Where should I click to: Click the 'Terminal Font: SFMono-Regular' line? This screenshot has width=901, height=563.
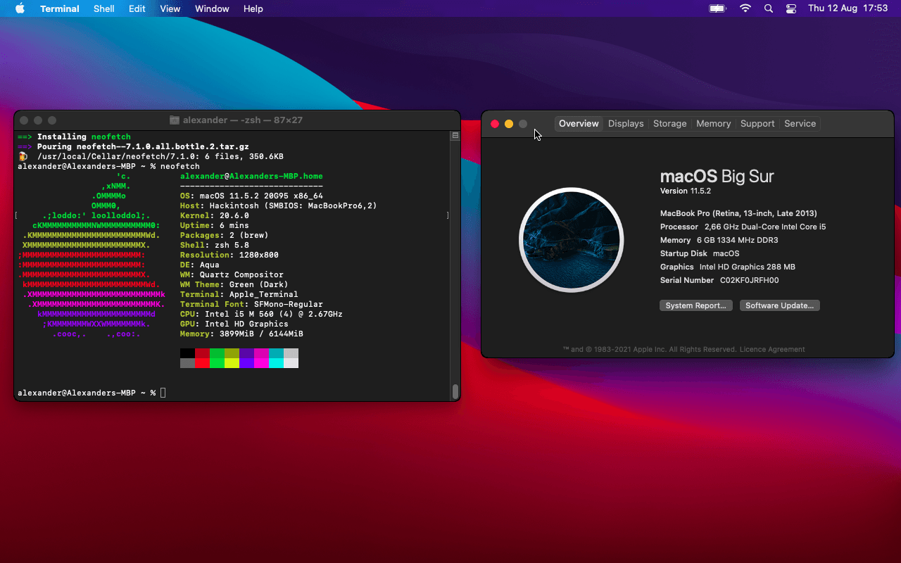tap(251, 304)
